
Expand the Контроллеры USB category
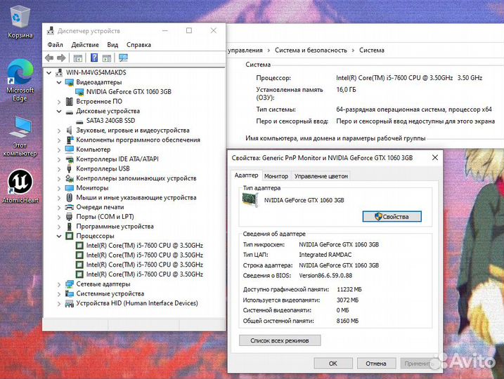[x=59, y=169]
